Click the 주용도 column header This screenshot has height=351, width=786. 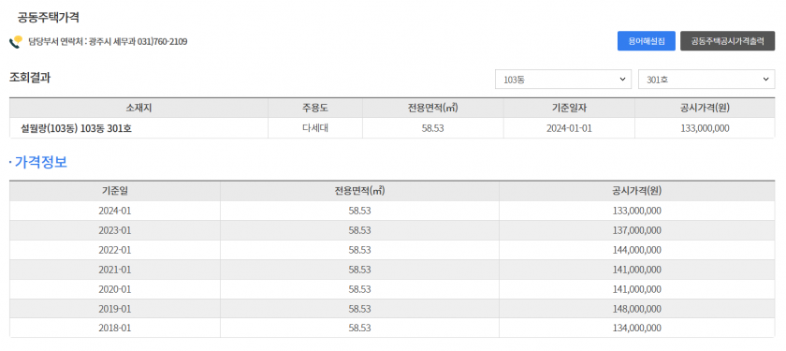coord(314,108)
